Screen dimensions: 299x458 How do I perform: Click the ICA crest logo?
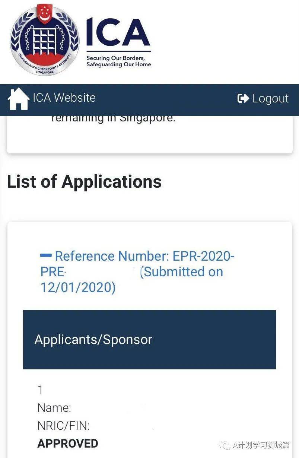[44, 40]
